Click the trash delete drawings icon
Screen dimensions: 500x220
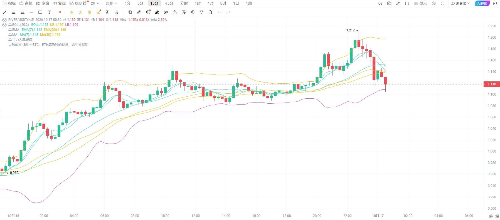click(210, 12)
